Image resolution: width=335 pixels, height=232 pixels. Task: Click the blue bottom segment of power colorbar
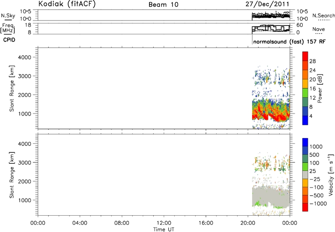(305, 120)
